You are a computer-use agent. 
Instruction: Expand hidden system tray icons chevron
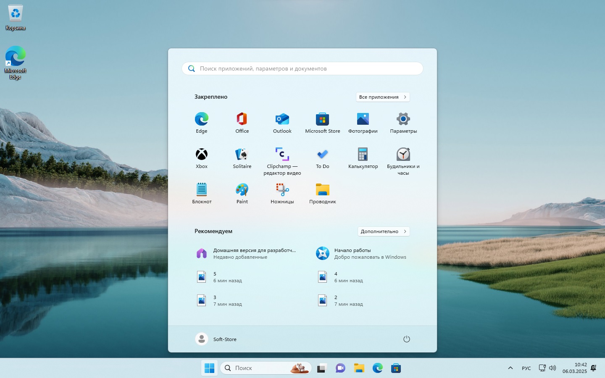[x=510, y=368]
